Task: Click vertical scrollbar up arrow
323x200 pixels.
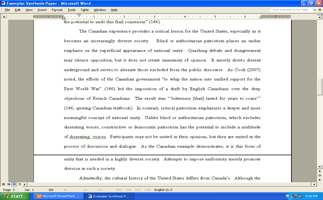Action: [319, 17]
